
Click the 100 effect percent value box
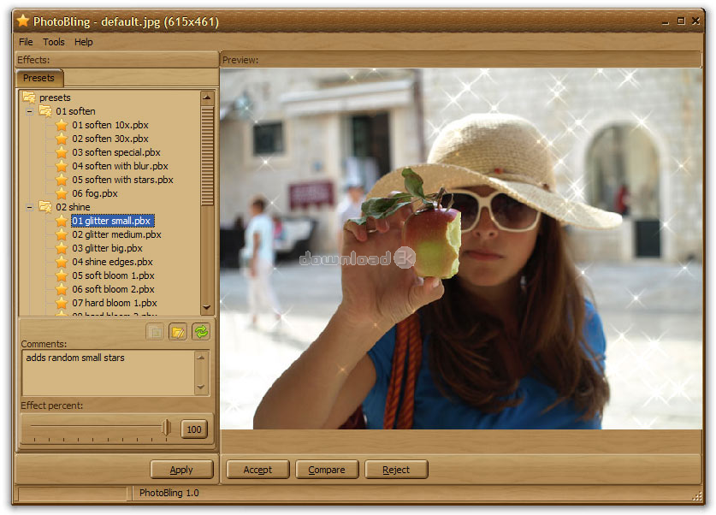point(194,429)
